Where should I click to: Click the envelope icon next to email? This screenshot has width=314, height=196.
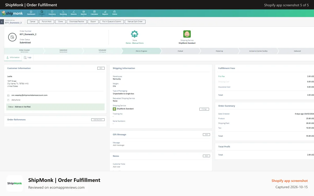point(8,95)
